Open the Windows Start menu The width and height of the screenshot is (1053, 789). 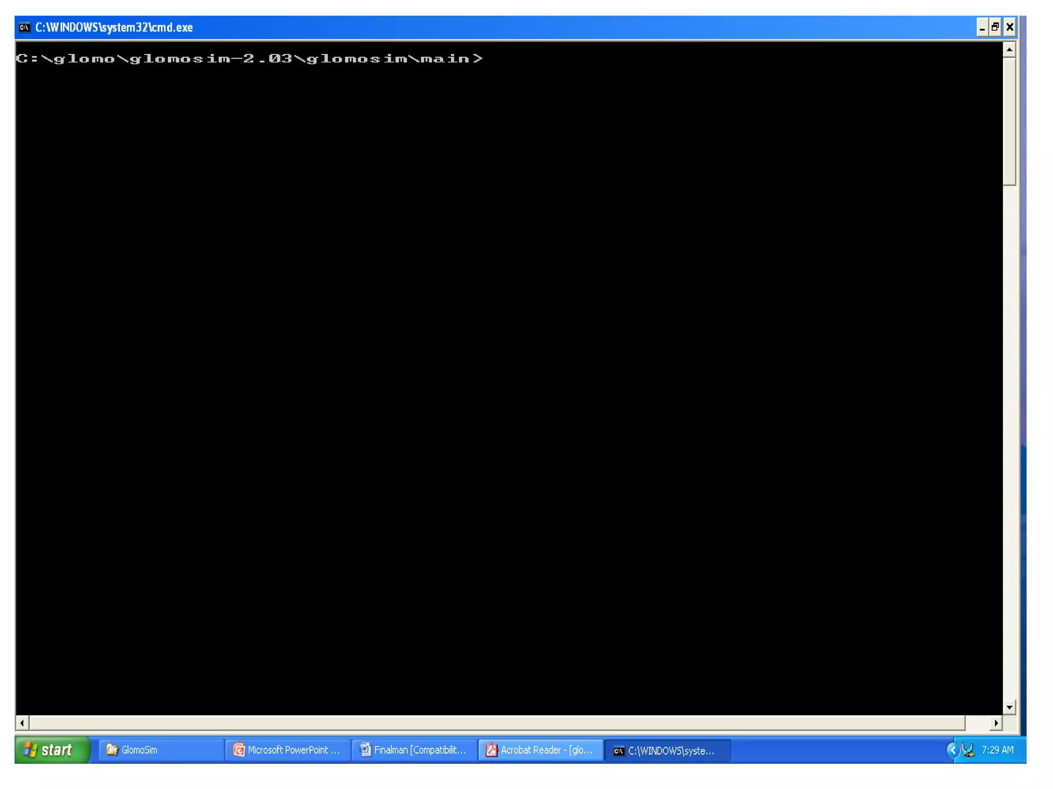51,750
